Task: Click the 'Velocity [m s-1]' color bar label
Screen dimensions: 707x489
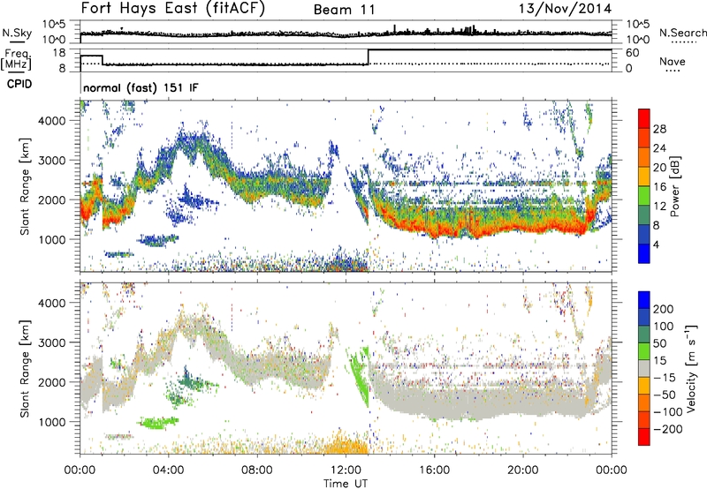Action: 691,368
